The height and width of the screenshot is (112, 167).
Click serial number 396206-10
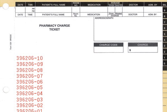click(30, 58)
